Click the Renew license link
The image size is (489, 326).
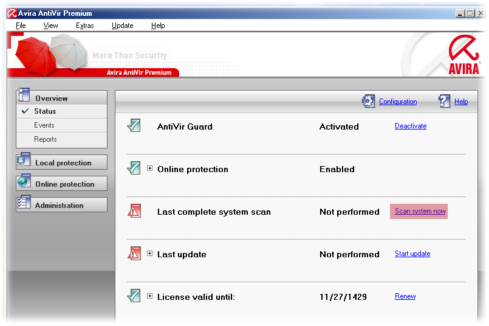tap(405, 296)
